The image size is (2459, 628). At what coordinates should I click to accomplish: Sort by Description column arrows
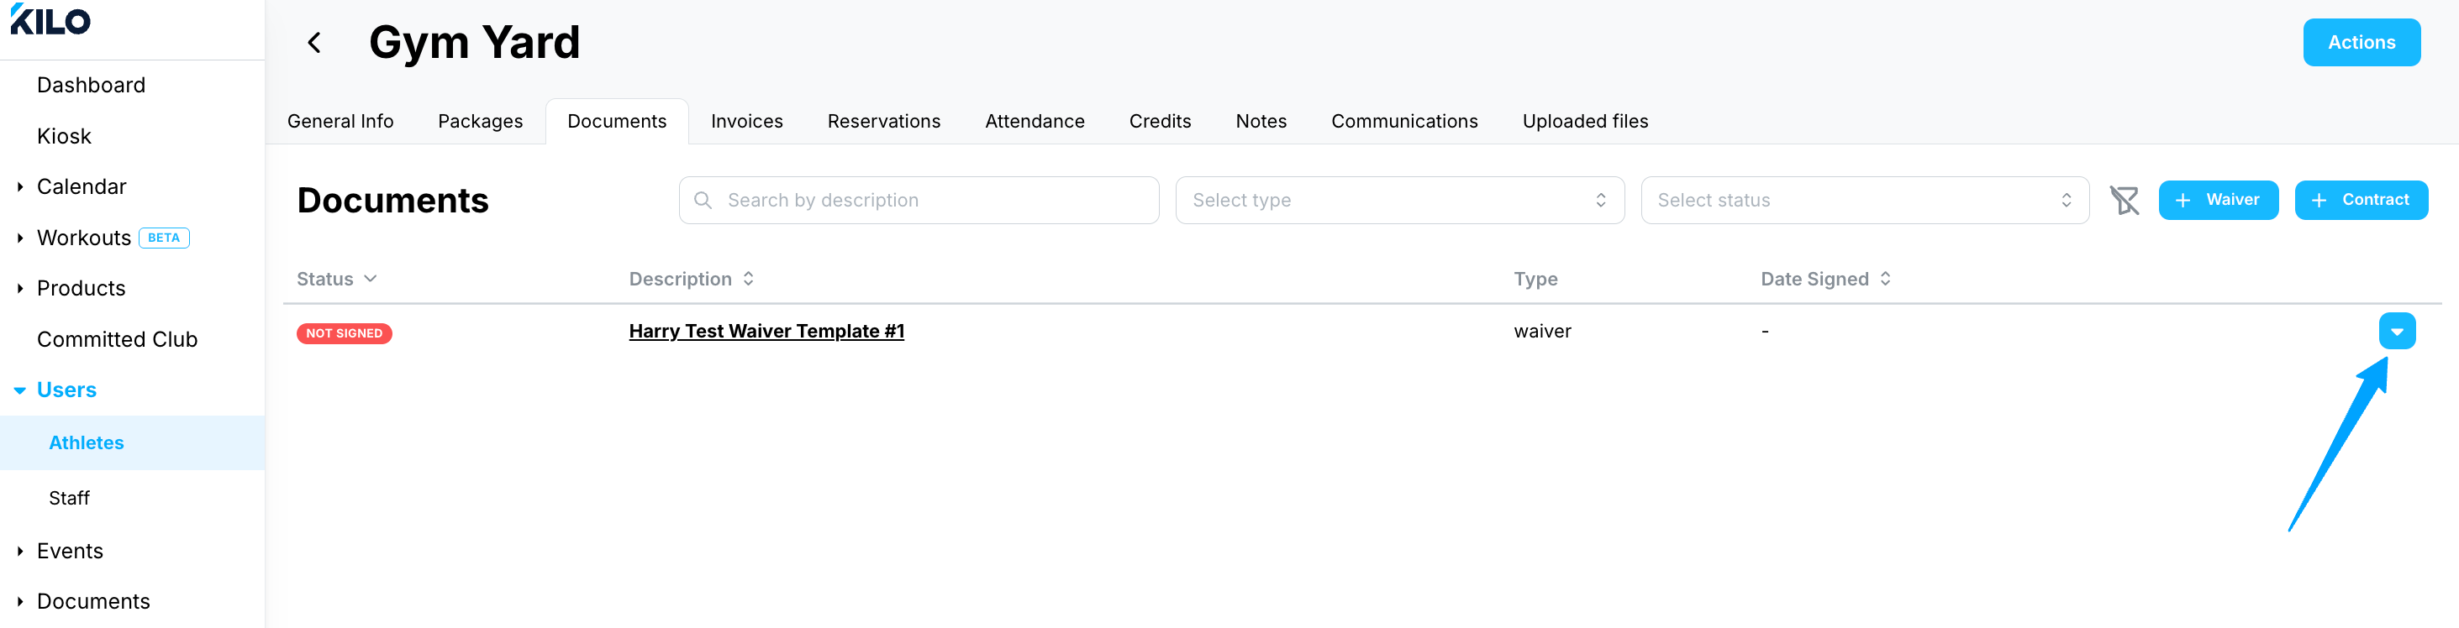pos(749,280)
